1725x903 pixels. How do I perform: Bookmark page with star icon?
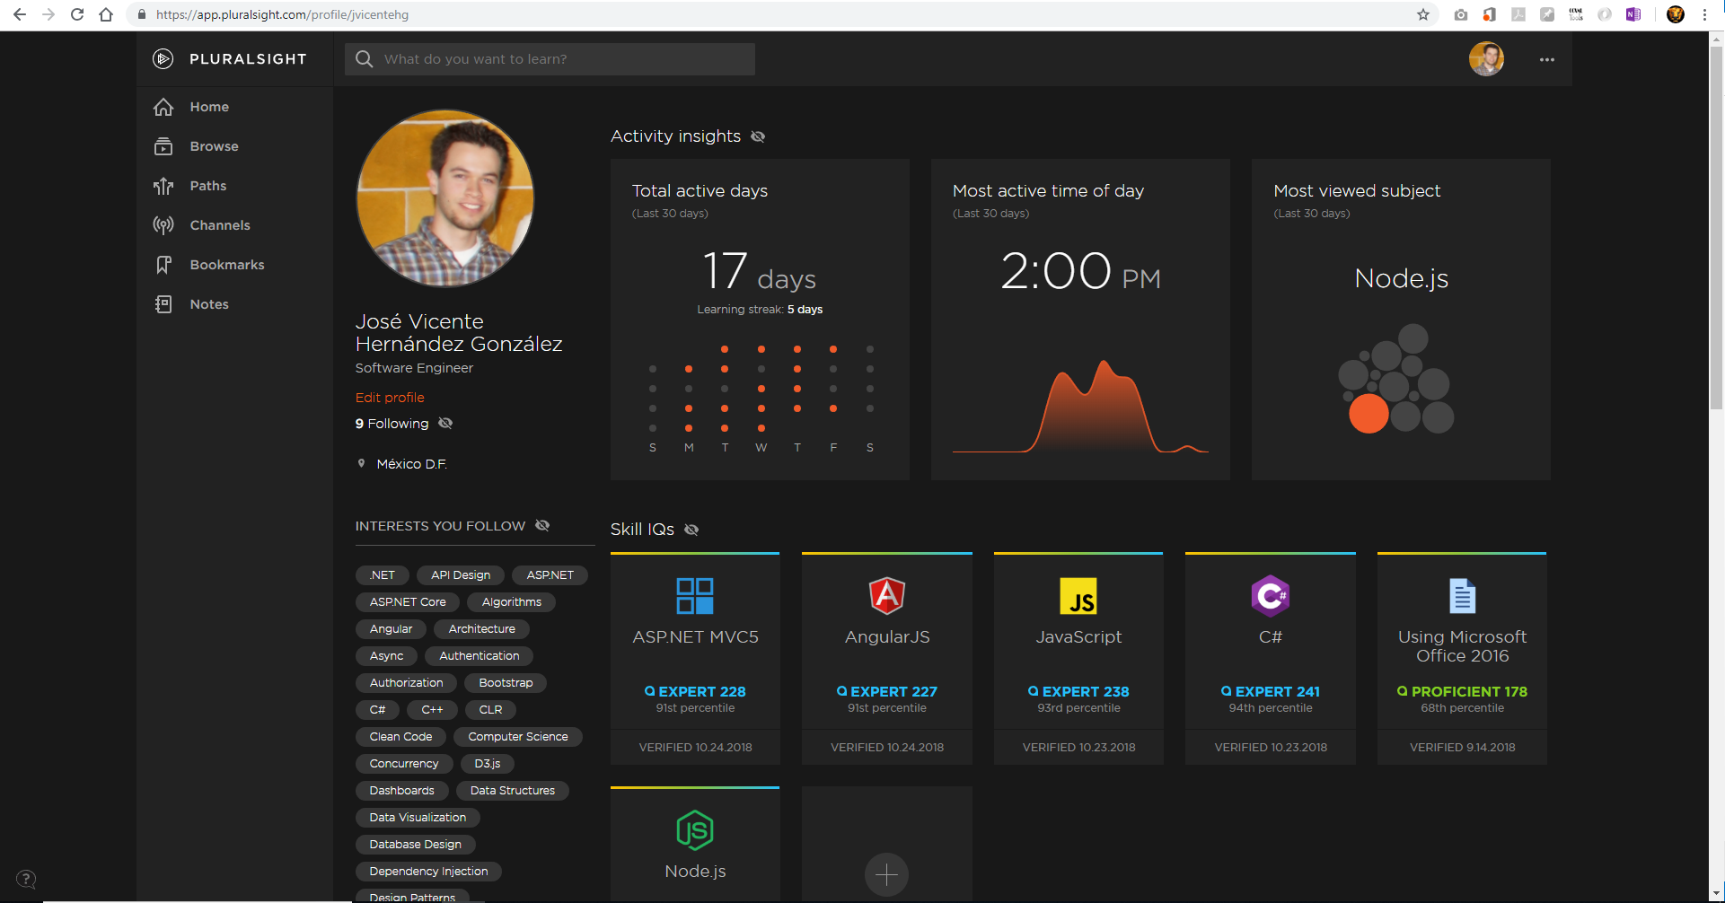tap(1423, 14)
